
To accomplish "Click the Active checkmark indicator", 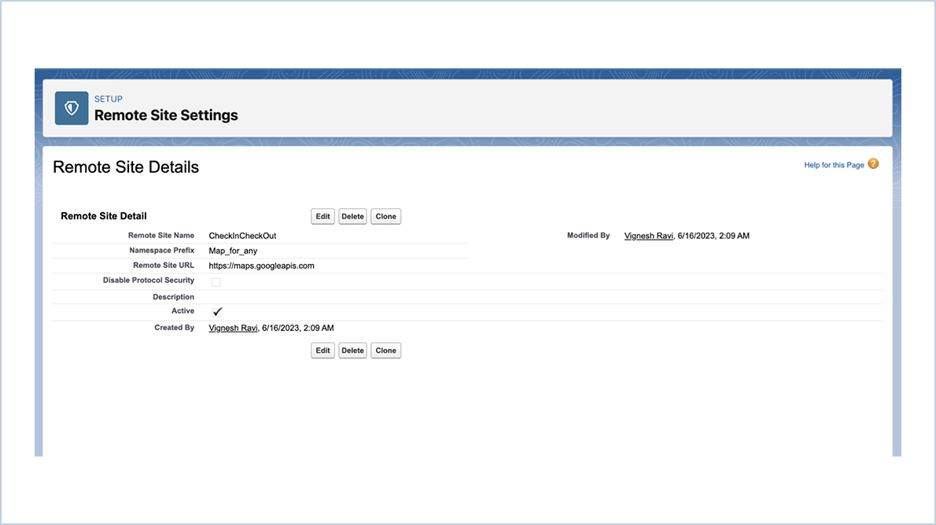I will pyautogui.click(x=217, y=311).
